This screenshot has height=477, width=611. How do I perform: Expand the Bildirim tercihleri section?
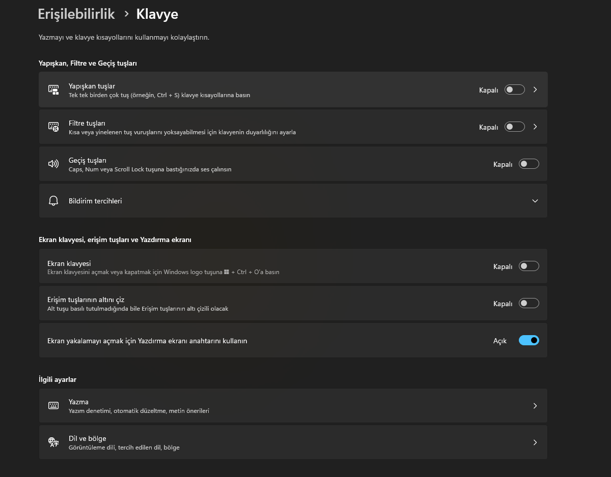click(535, 201)
